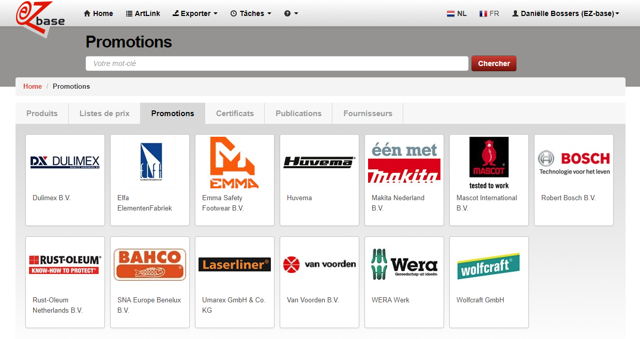Click the 'Dulimex B.V.' supplier name
The height and width of the screenshot is (339, 640).
coord(52,198)
